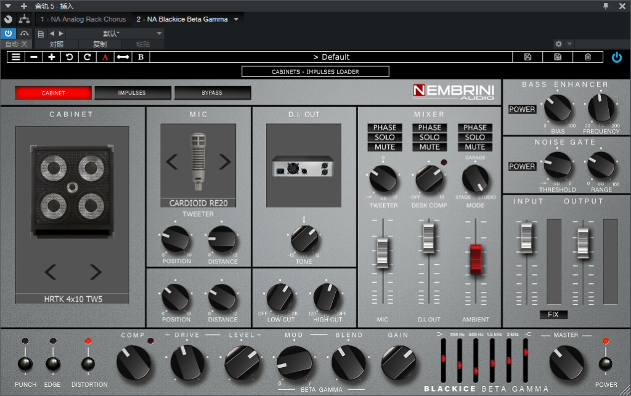Switch to NA Blackice Beta Gamma tab
631x396 pixels.
pyautogui.click(x=182, y=19)
